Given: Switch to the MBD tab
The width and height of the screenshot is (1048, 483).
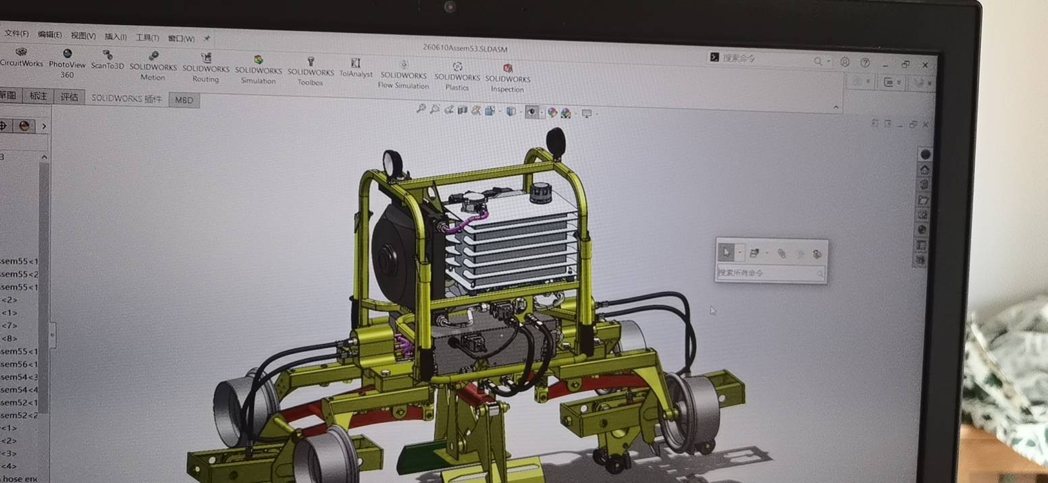Looking at the screenshot, I should click(184, 100).
